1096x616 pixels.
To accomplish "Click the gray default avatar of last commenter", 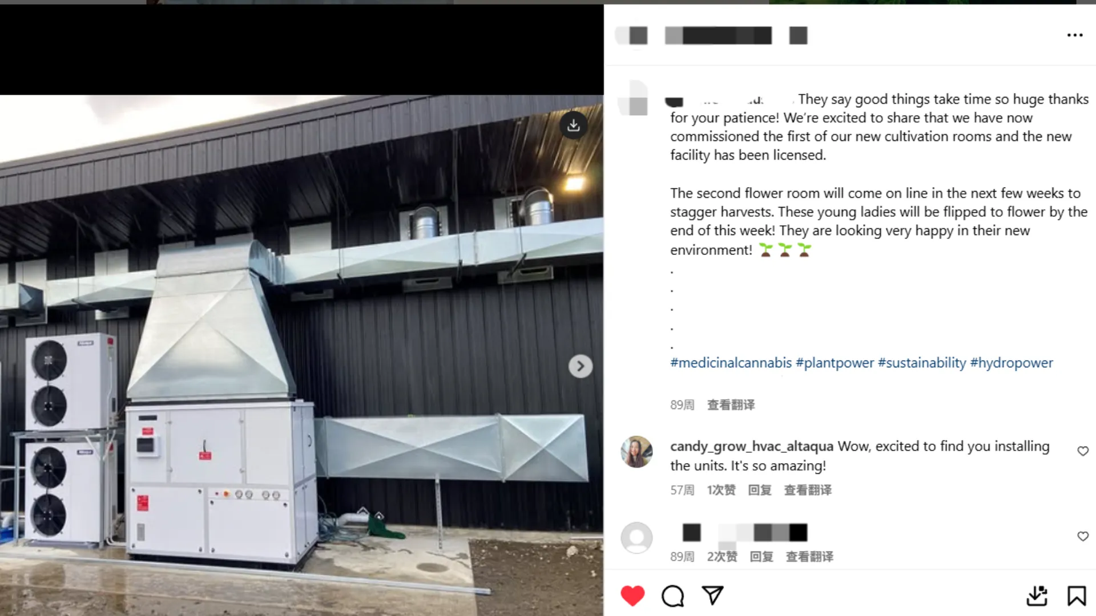I will 636,537.
